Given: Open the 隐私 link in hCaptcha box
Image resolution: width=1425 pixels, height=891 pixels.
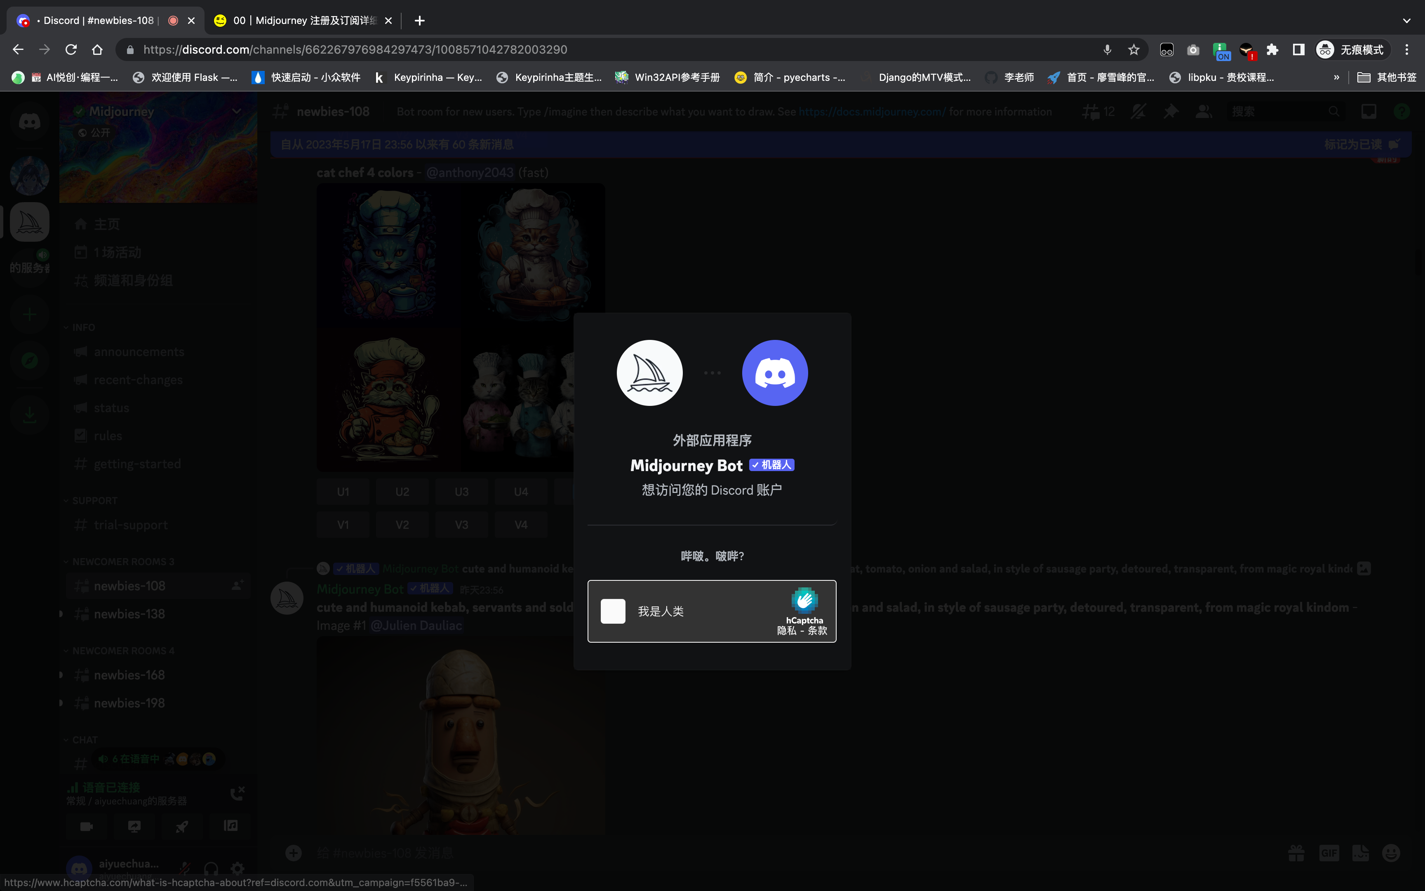Looking at the screenshot, I should pos(787,631).
